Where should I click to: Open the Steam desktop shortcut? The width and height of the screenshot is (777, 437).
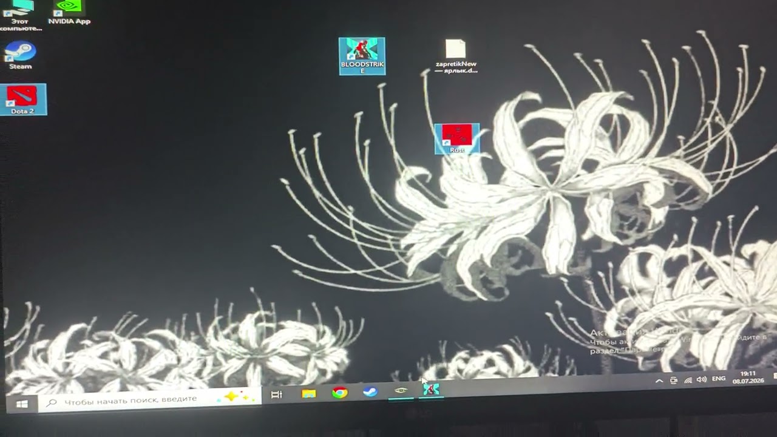click(x=21, y=55)
